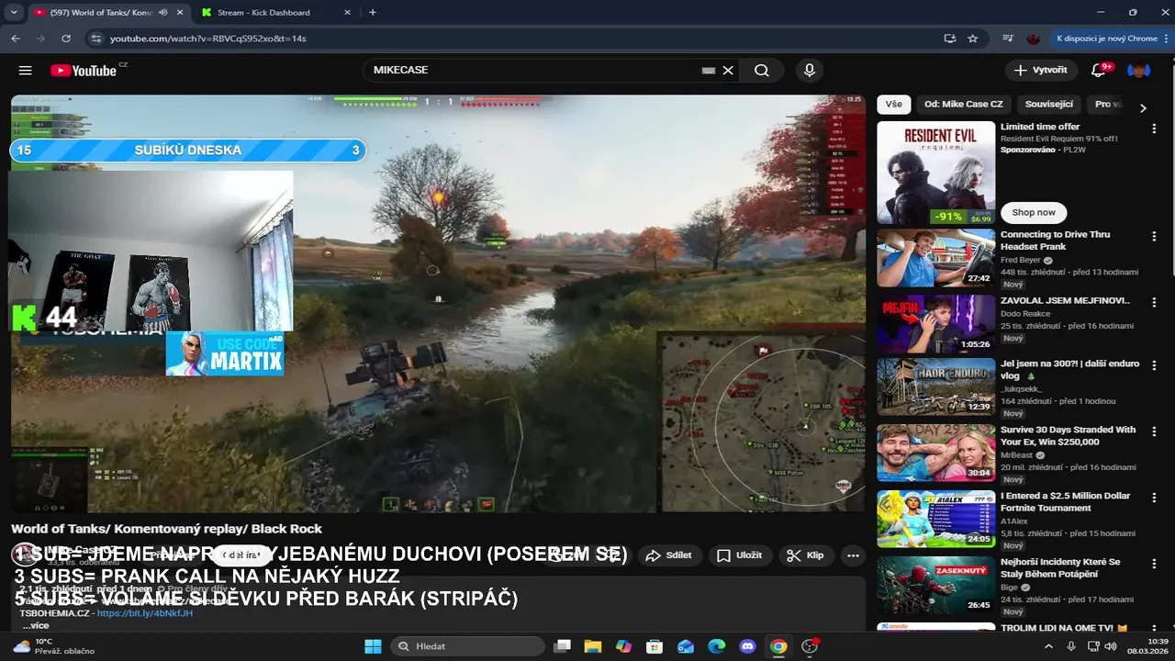Open the weather widget on taskbar

(53, 646)
